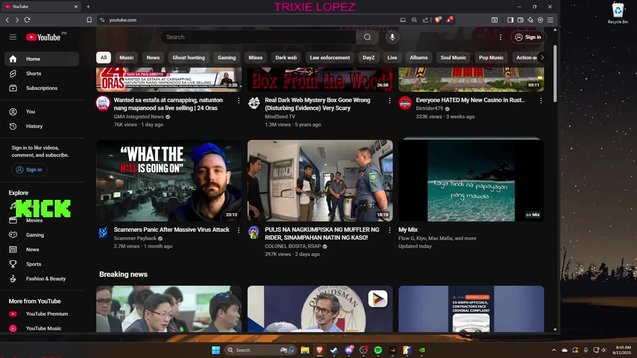637x358 pixels.
Task: Play the My Mix playlist thumbnail
Action: tap(471, 180)
